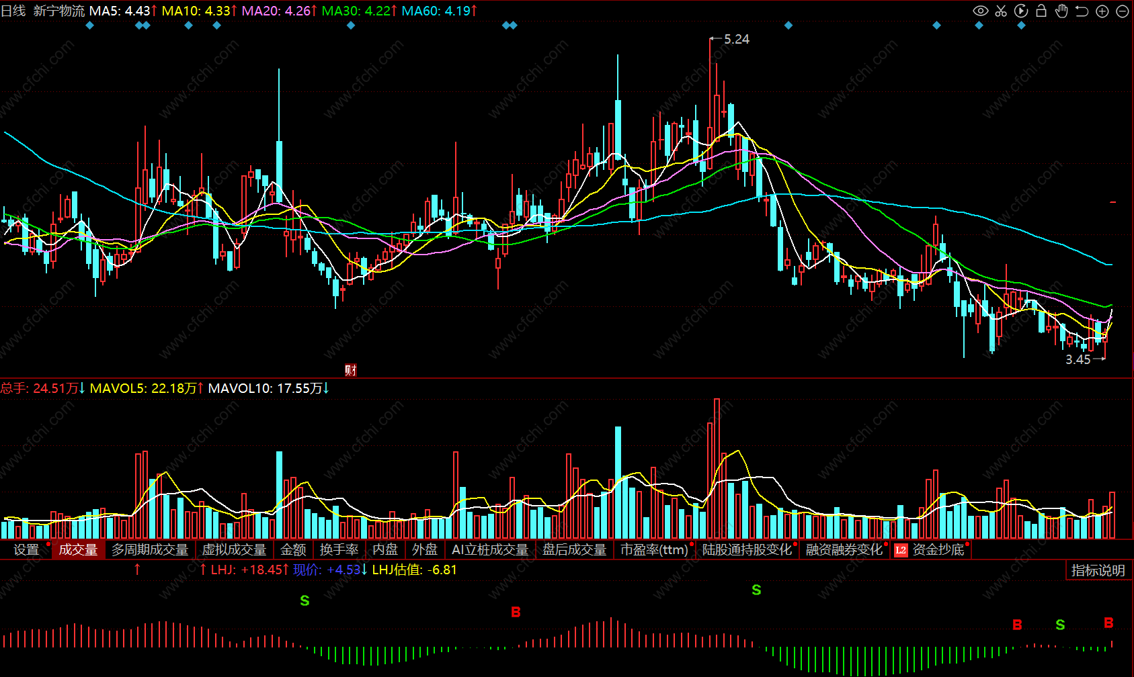Click the LHJ估值: -6.81 indicator value
Viewport: 1134px width, 677px height.
415,570
